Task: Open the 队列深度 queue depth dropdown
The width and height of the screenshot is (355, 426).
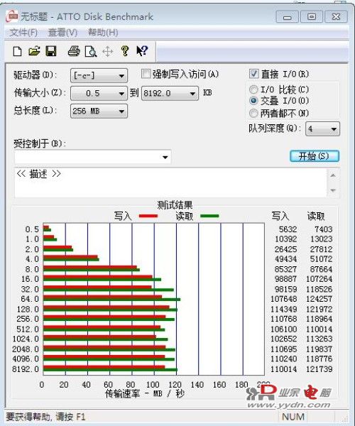Action: pyautogui.click(x=322, y=129)
